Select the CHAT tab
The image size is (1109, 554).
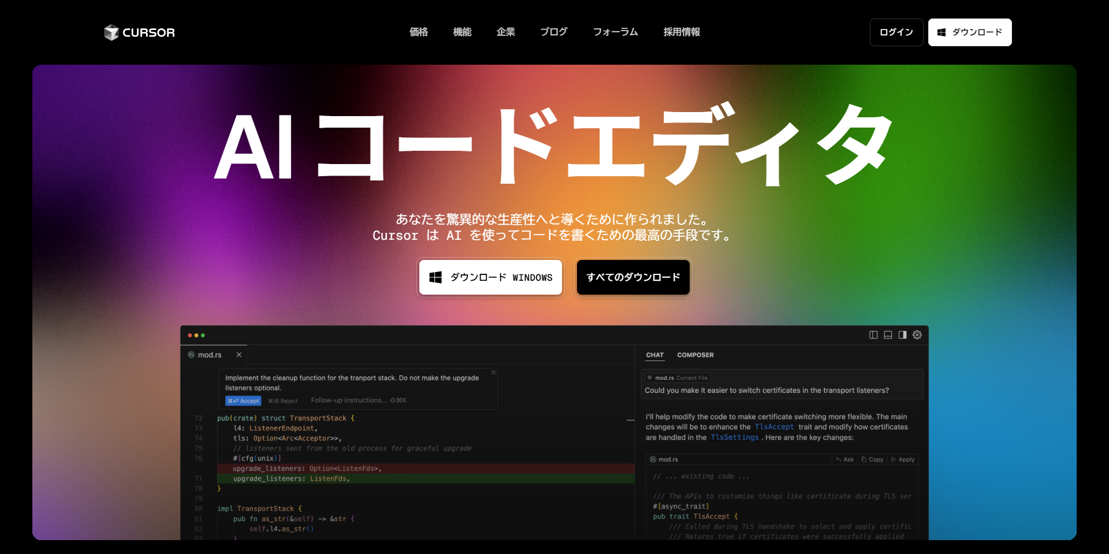click(654, 355)
